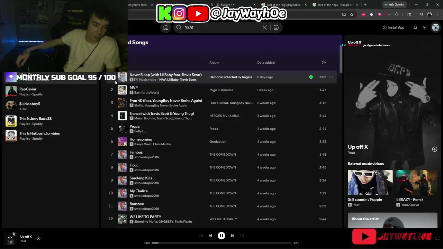
Task: Open BashfortheWorld artist link
Action: tap(147, 93)
